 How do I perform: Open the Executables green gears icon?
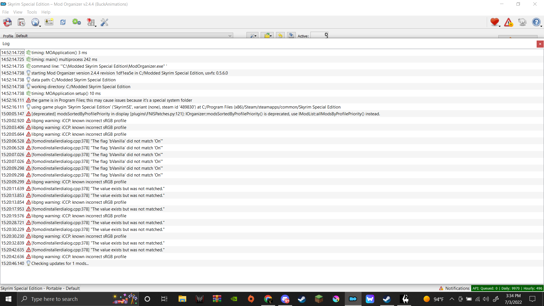pos(76,22)
